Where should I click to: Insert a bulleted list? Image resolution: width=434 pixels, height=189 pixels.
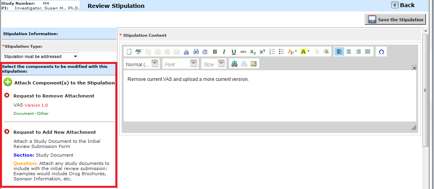(x=281, y=52)
